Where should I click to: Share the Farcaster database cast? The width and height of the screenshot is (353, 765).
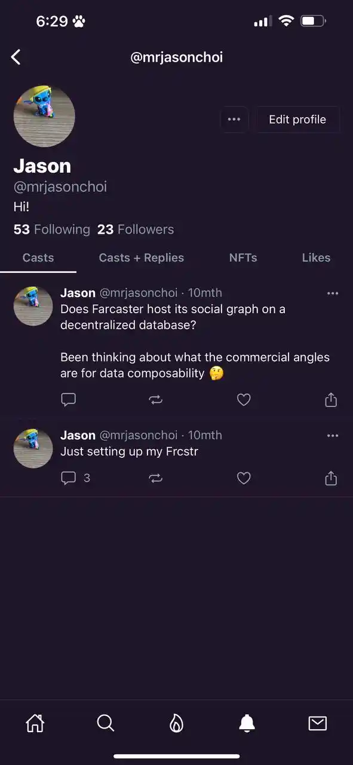331,399
